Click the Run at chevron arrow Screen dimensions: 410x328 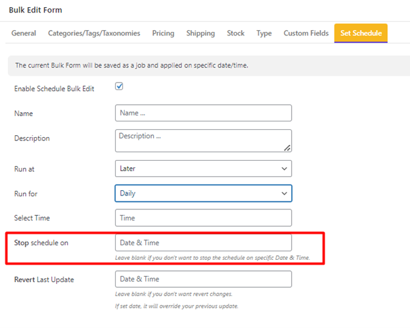pos(285,169)
